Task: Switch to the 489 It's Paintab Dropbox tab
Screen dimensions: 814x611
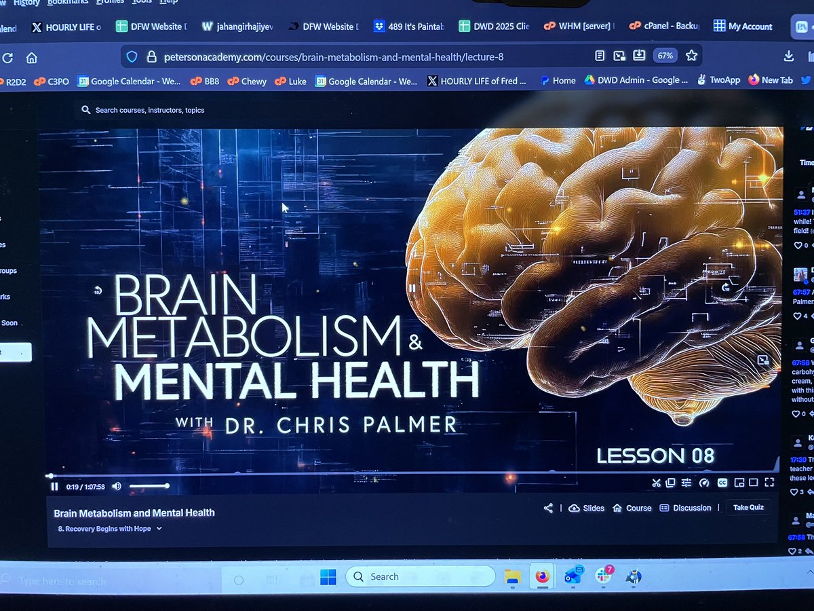Action: 408,27
